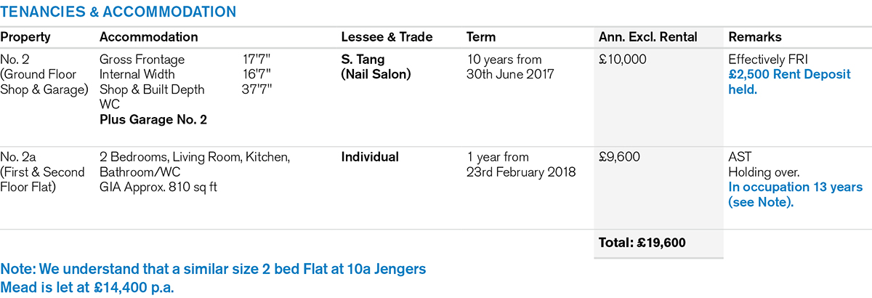Select the Property column header
The height and width of the screenshot is (298, 872).
tap(25, 37)
